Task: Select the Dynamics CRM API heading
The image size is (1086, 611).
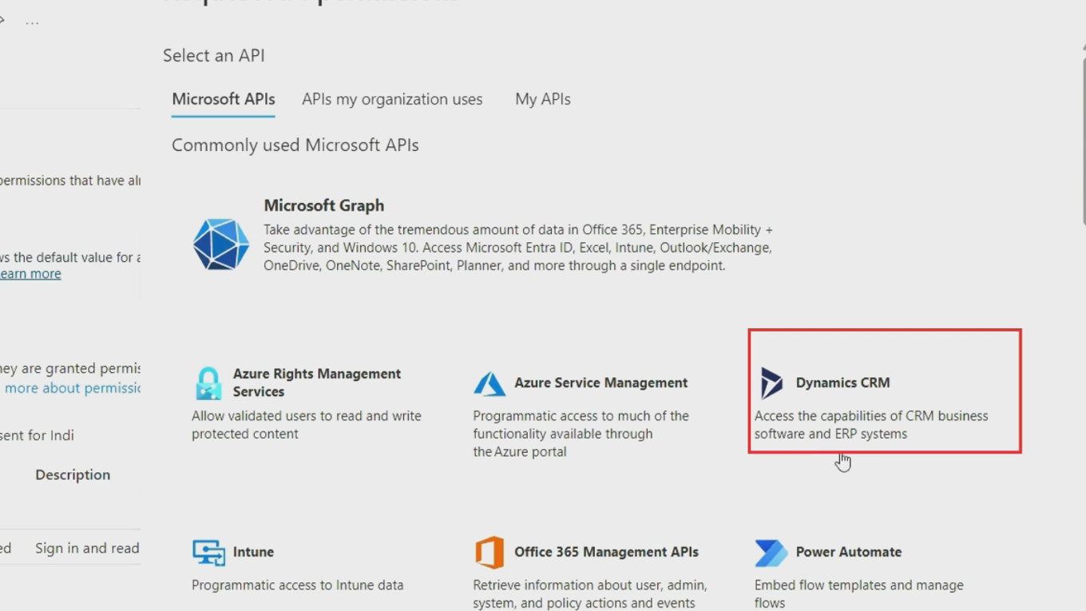Action: coord(842,383)
